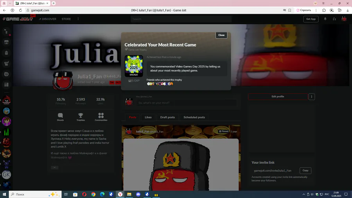The width and height of the screenshot is (352, 198).
Task: Open the Trophies section
Action: point(81,117)
